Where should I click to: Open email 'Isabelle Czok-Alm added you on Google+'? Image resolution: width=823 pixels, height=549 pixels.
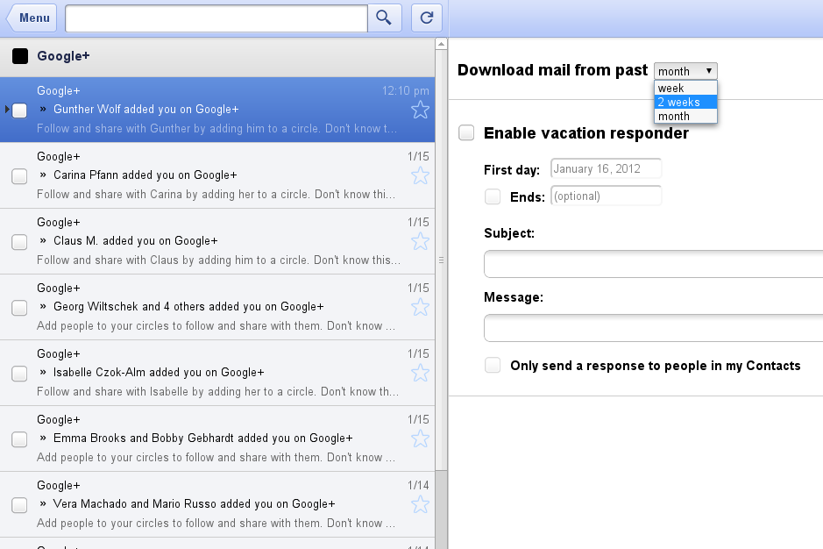[x=217, y=373]
